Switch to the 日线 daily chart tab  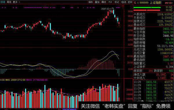(x=3, y=2)
